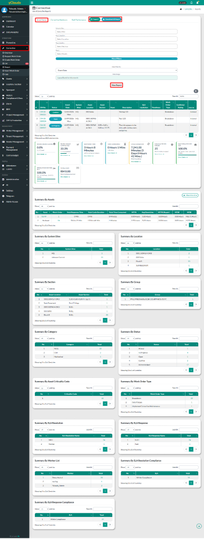Open Admin Access in the sidebar
204x539 pixels.
coord(14,202)
